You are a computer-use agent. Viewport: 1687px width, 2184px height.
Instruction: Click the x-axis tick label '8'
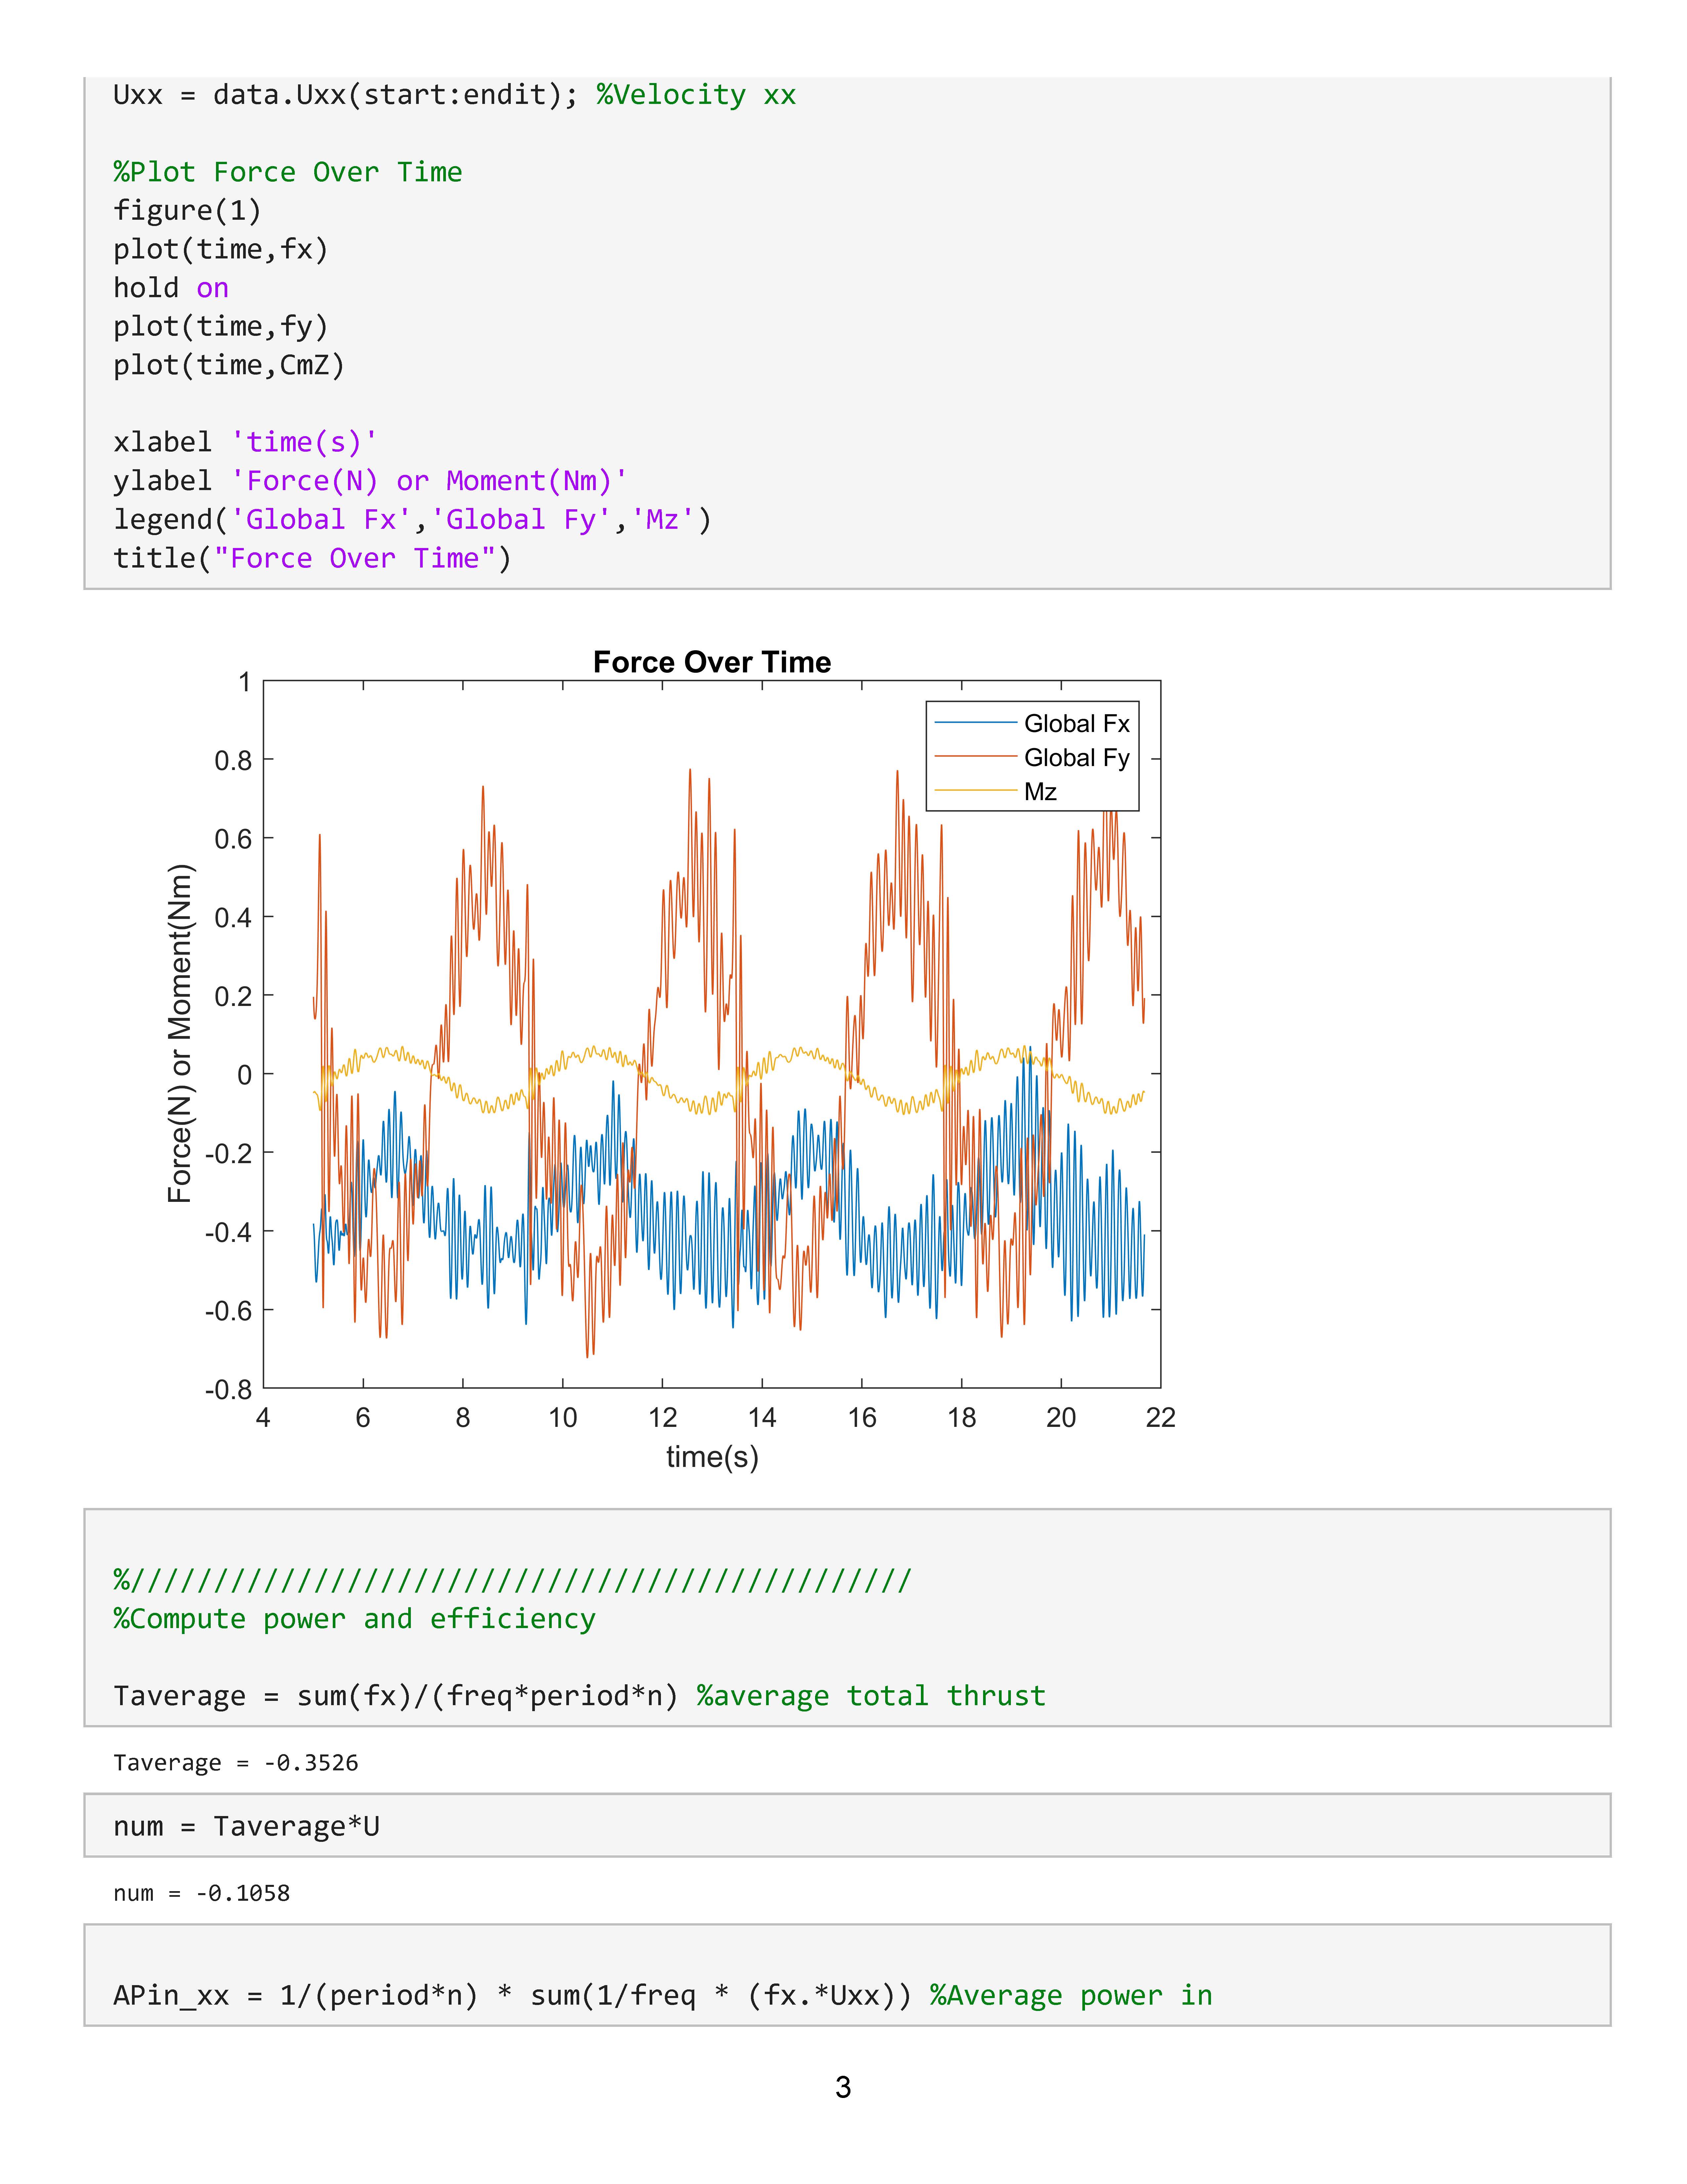[x=463, y=1417]
